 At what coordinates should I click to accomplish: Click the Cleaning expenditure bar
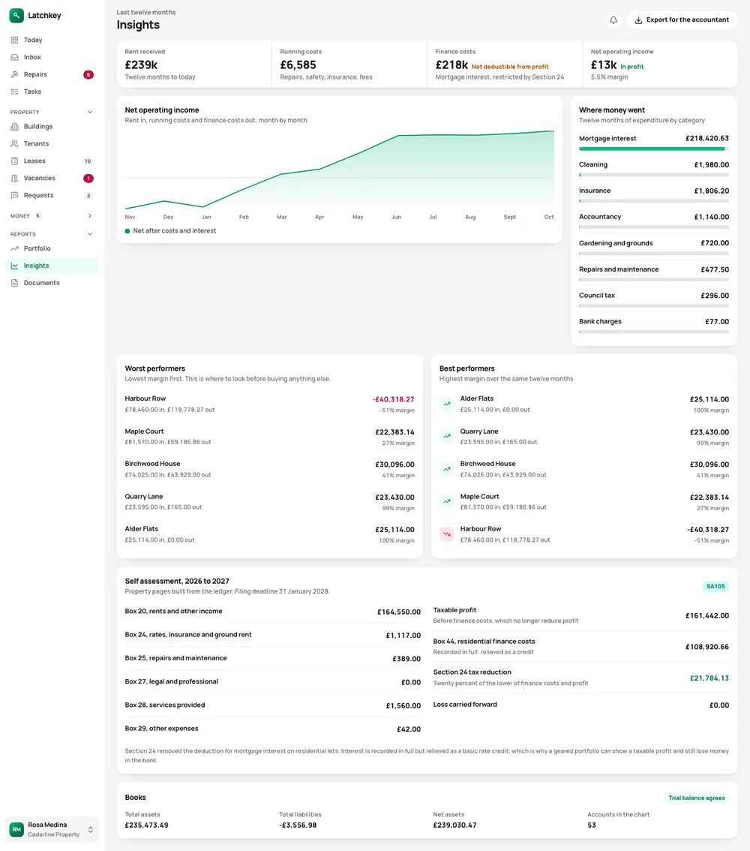tap(654, 175)
